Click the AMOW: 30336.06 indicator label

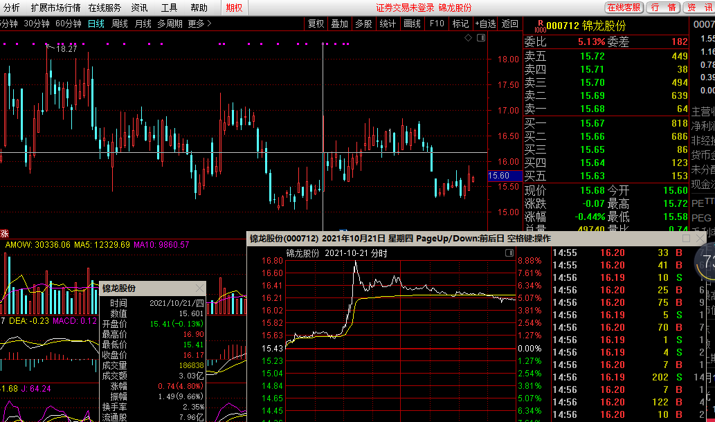click(x=38, y=245)
